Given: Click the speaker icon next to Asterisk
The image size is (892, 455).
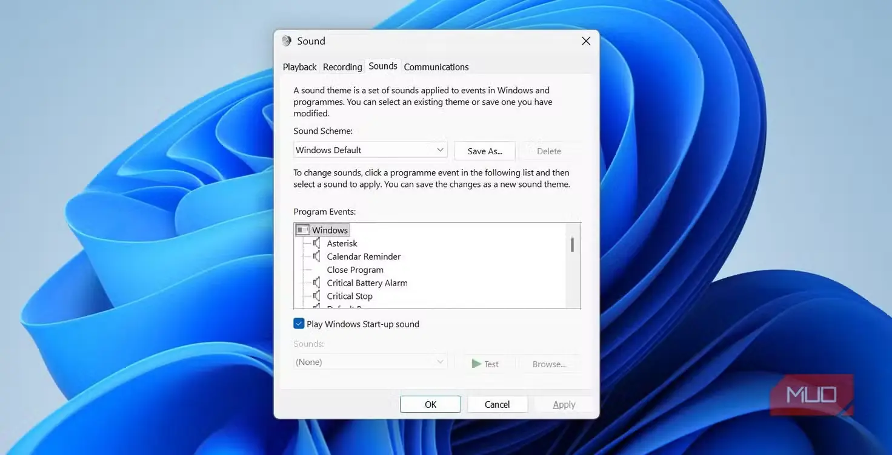Looking at the screenshot, I should point(316,243).
